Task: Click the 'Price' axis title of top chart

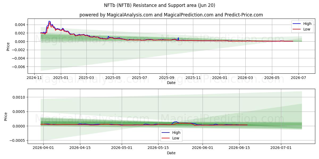Action: tap(8, 46)
